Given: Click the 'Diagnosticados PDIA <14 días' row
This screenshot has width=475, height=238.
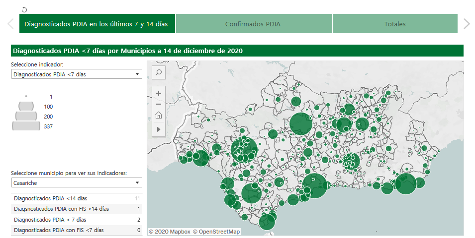Looking at the screenshot, I should [x=77, y=198].
